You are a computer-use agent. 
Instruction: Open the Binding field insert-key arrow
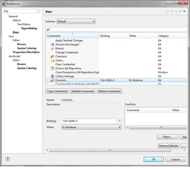[x=120, y=121]
